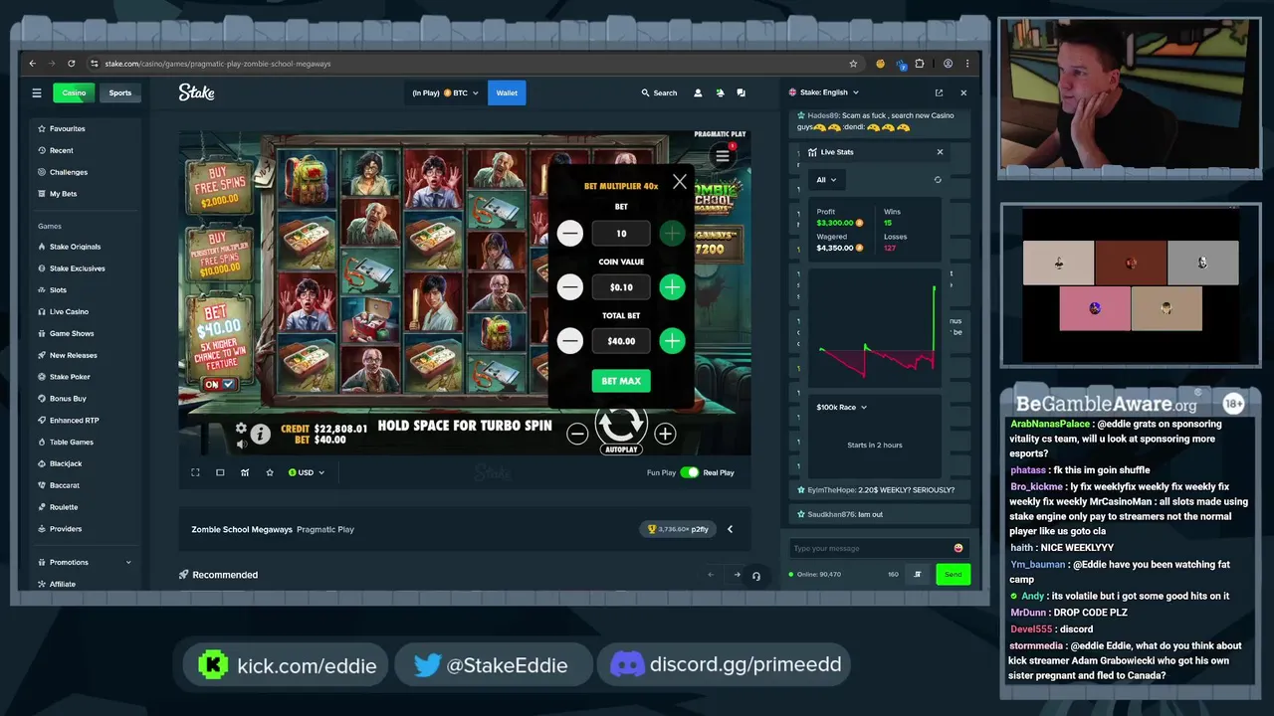Toggle Fun Play / Real Play switch
The width and height of the screenshot is (1274, 716).
tap(690, 472)
